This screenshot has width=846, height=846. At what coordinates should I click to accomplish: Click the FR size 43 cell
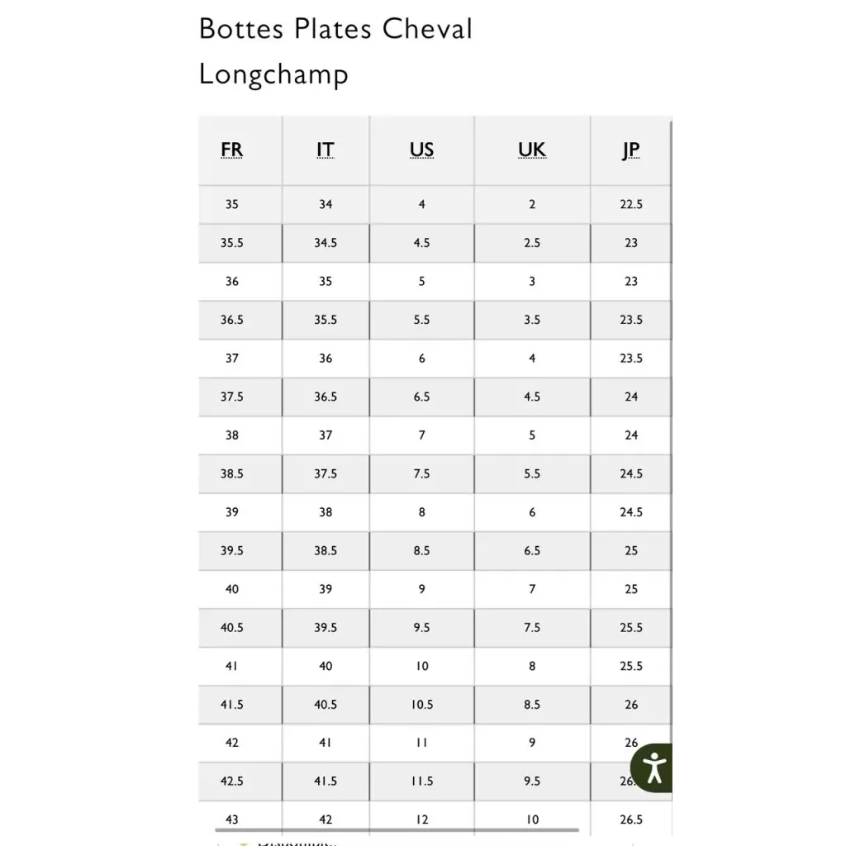click(231, 820)
